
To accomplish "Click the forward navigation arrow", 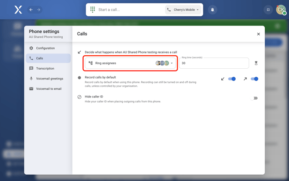I will tap(39, 9).
